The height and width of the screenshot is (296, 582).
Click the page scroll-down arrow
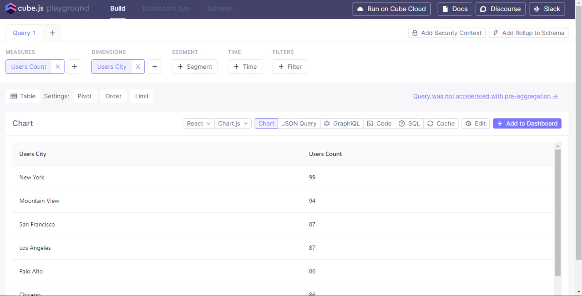pyautogui.click(x=579, y=292)
